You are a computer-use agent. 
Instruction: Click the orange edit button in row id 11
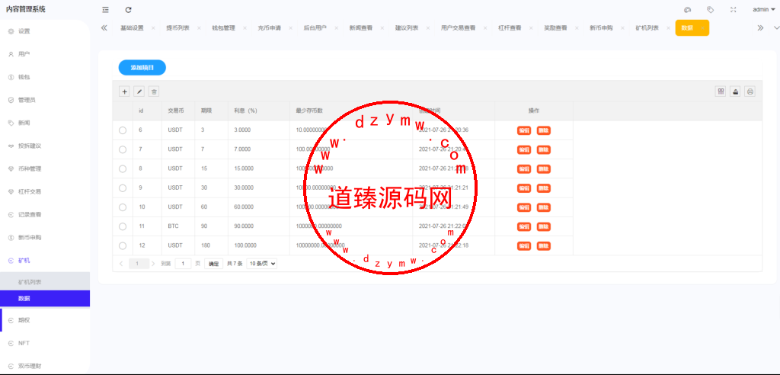click(524, 226)
